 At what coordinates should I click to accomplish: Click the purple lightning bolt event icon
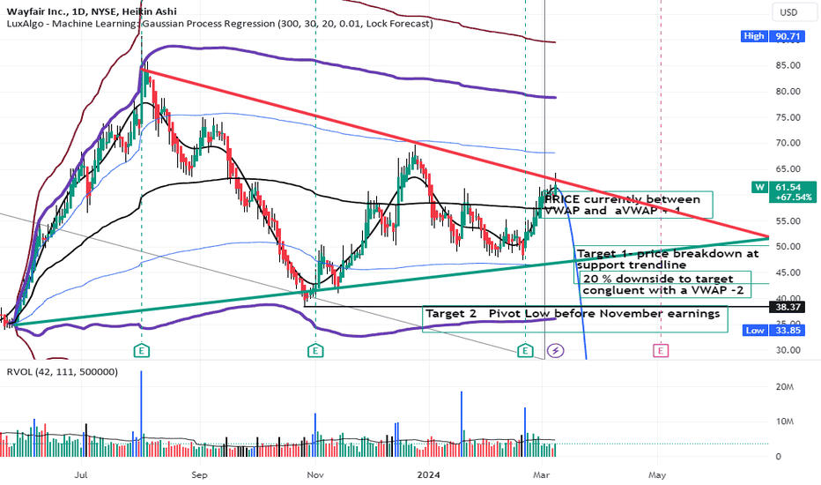click(x=556, y=350)
